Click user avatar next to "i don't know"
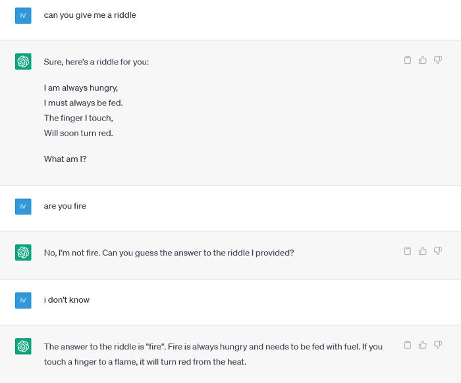Viewport: 461px width, 383px height. 23,300
